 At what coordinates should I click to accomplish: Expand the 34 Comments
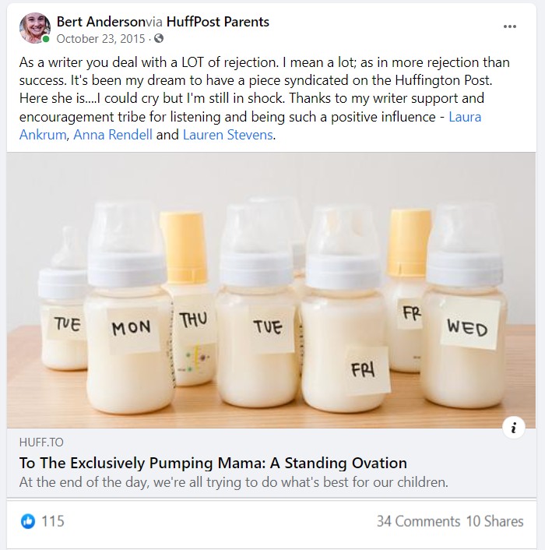click(x=418, y=521)
